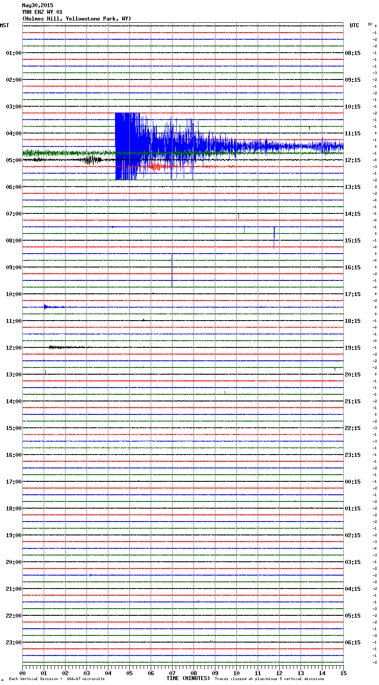Viewport: 379px width, 685px height.
Task: Select the 14:00 MST row label
Action: click(x=14, y=401)
